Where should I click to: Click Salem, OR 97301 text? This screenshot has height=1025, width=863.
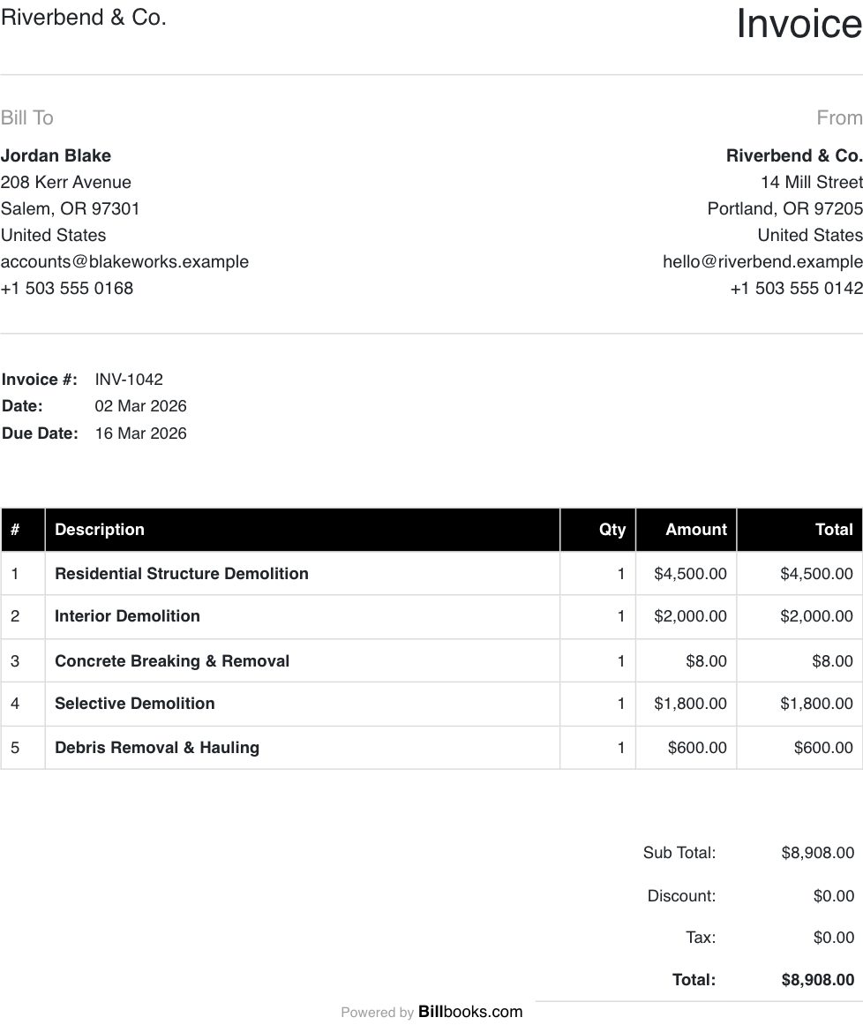tap(70, 208)
